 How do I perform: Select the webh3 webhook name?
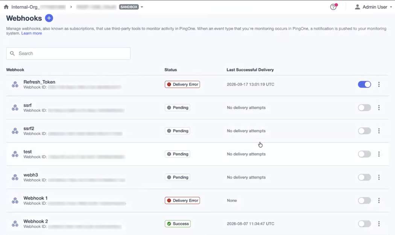pyautogui.click(x=31, y=175)
